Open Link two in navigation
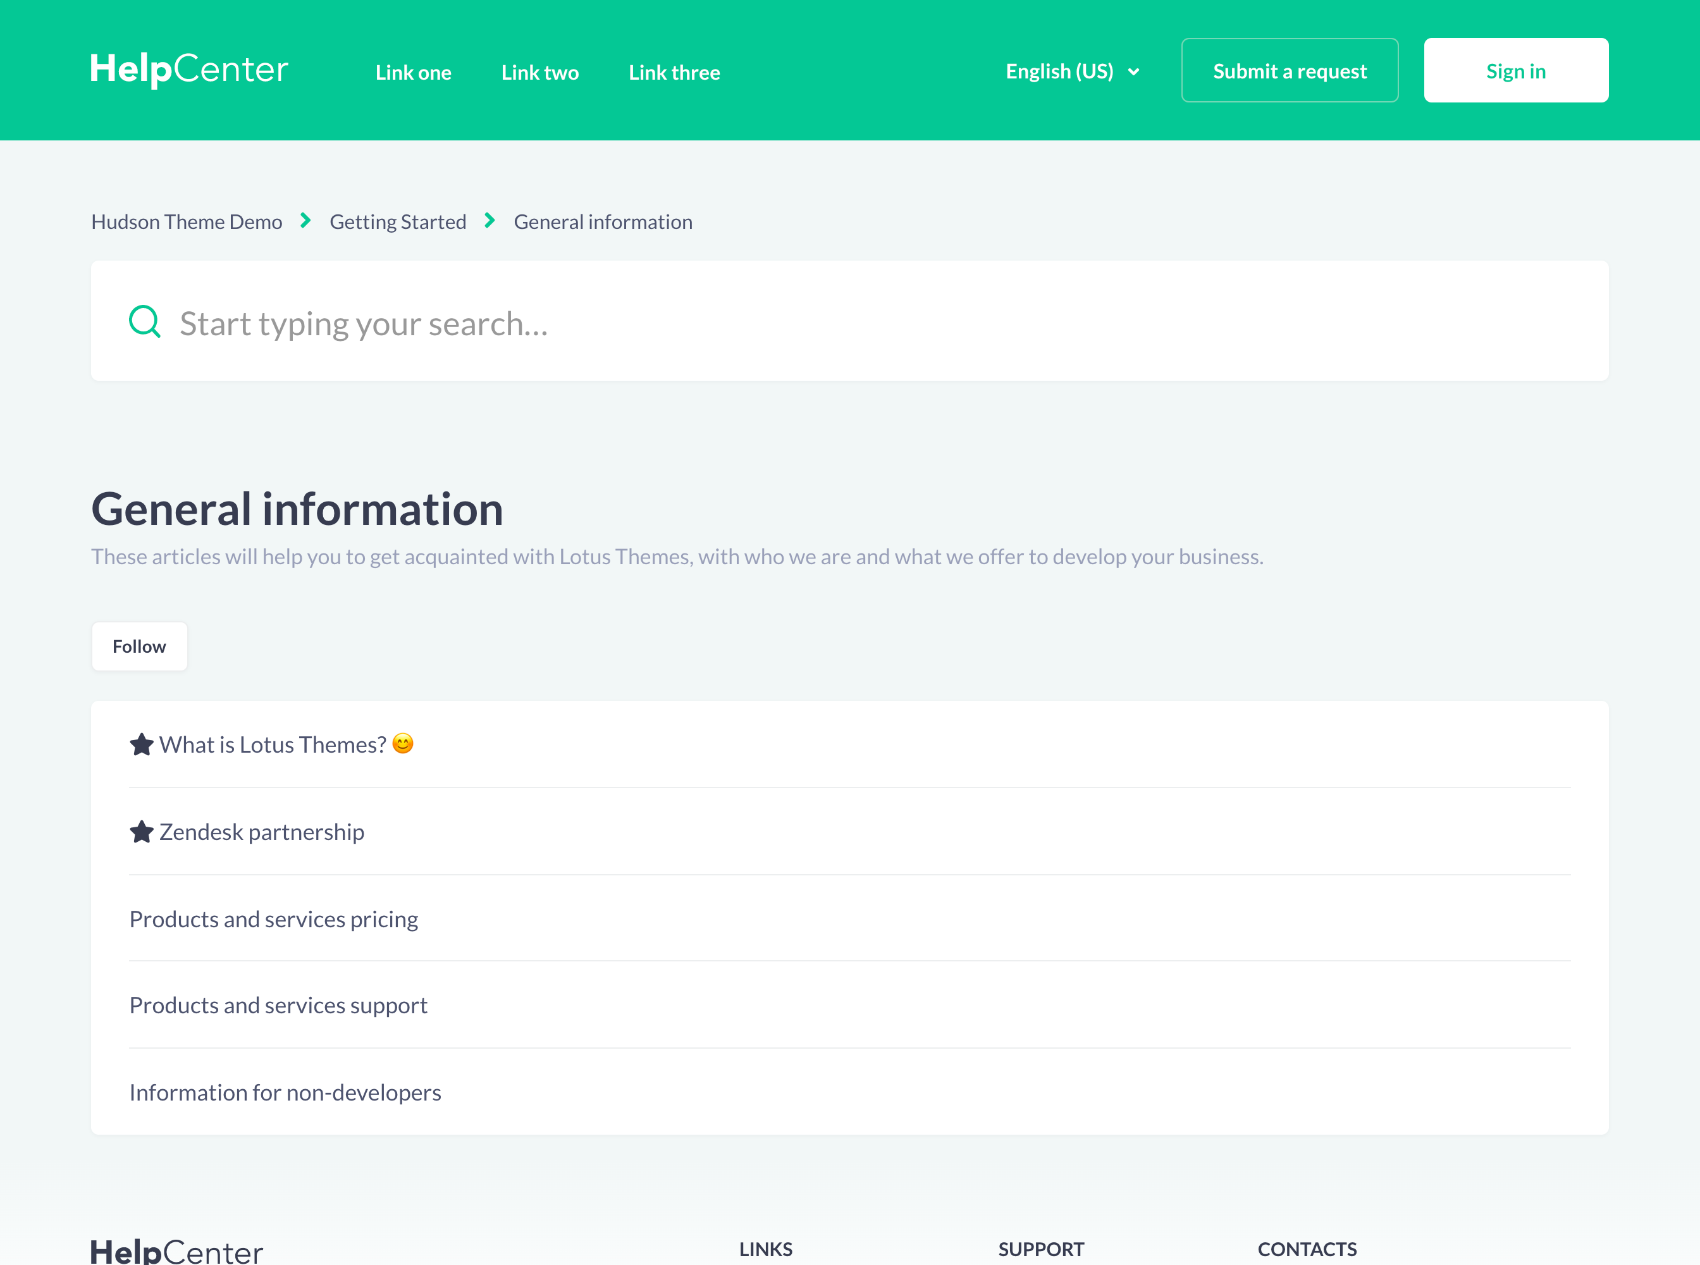The image size is (1700, 1265). click(x=540, y=72)
